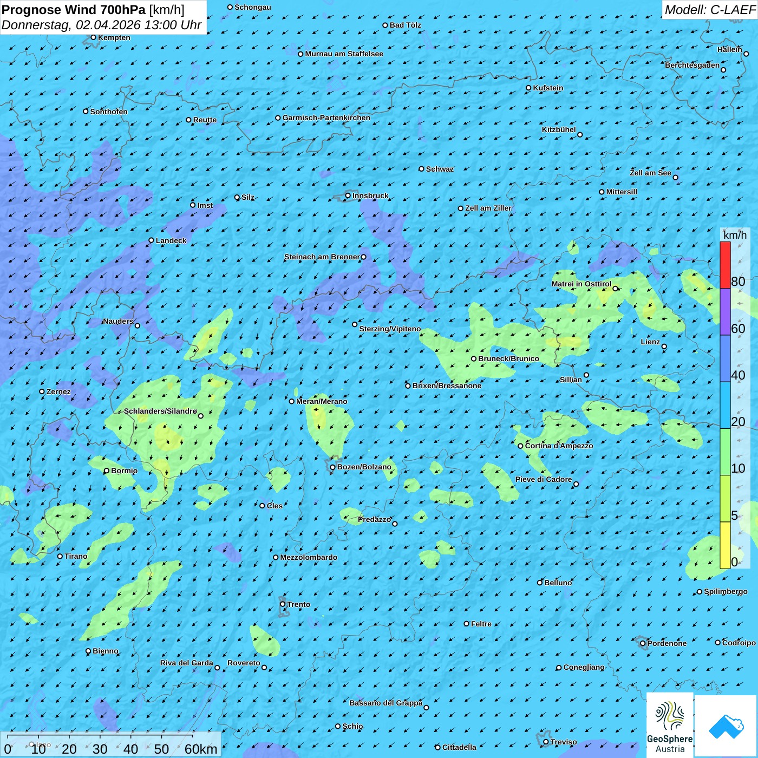Select the Zell am See marker
758x758 pixels.
(x=675, y=177)
